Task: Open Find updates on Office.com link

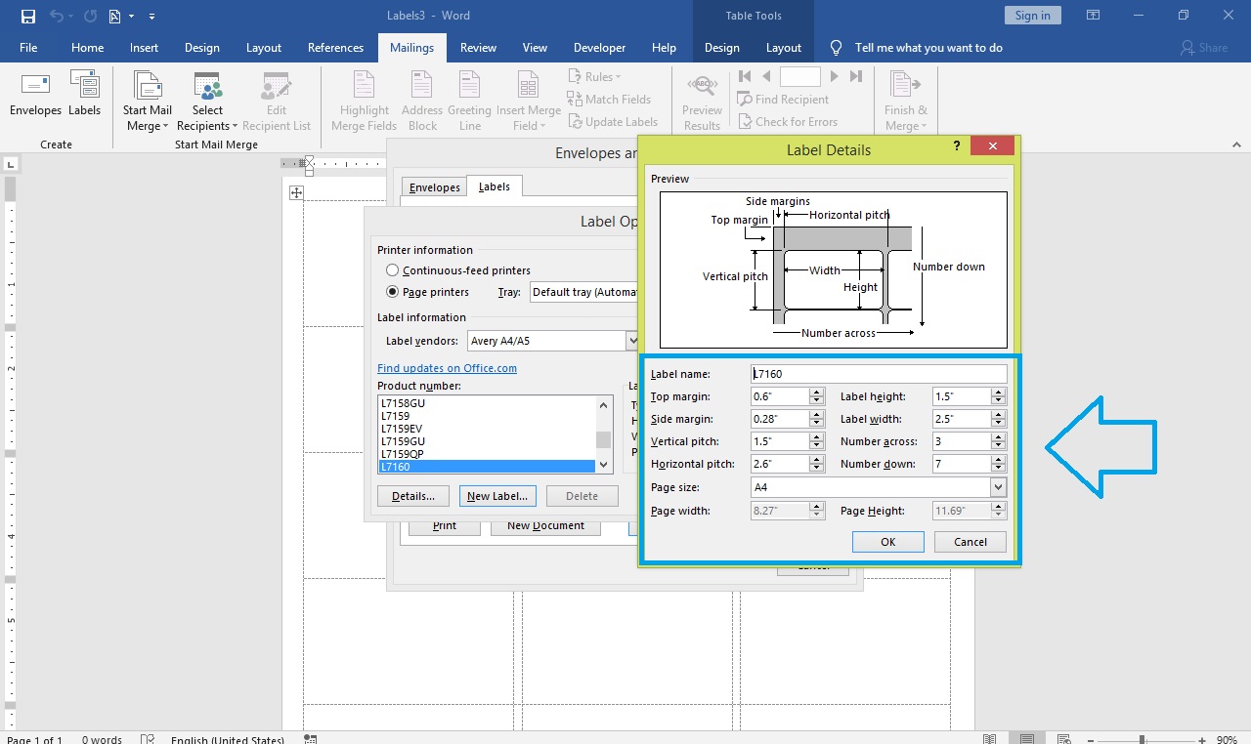Action: pyautogui.click(x=447, y=368)
